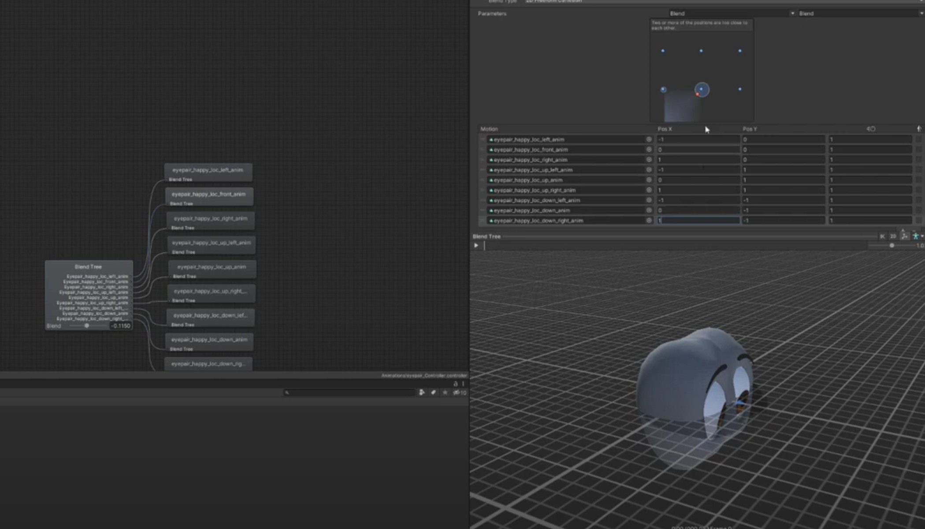Open object picker for eyepair_happy_loc_up_left_anim
The height and width of the screenshot is (529, 925).
click(649, 170)
